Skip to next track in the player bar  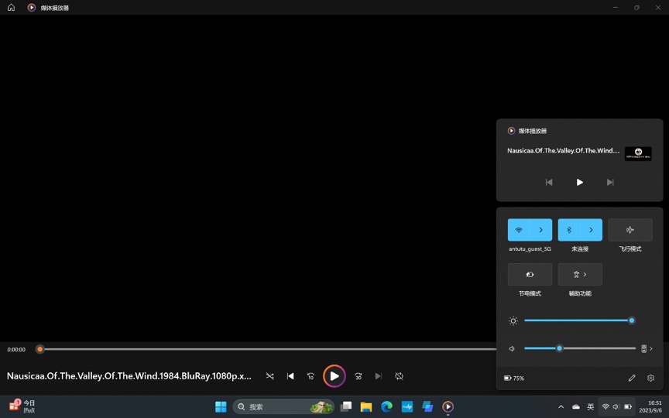(379, 376)
